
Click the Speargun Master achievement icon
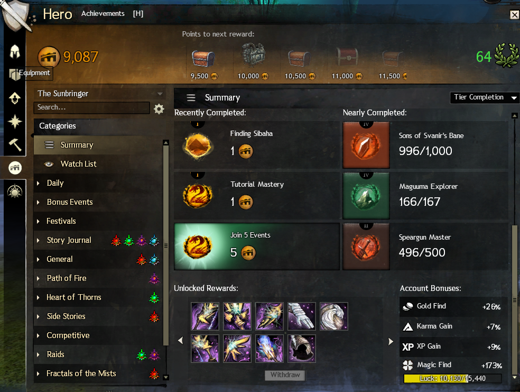(x=366, y=247)
